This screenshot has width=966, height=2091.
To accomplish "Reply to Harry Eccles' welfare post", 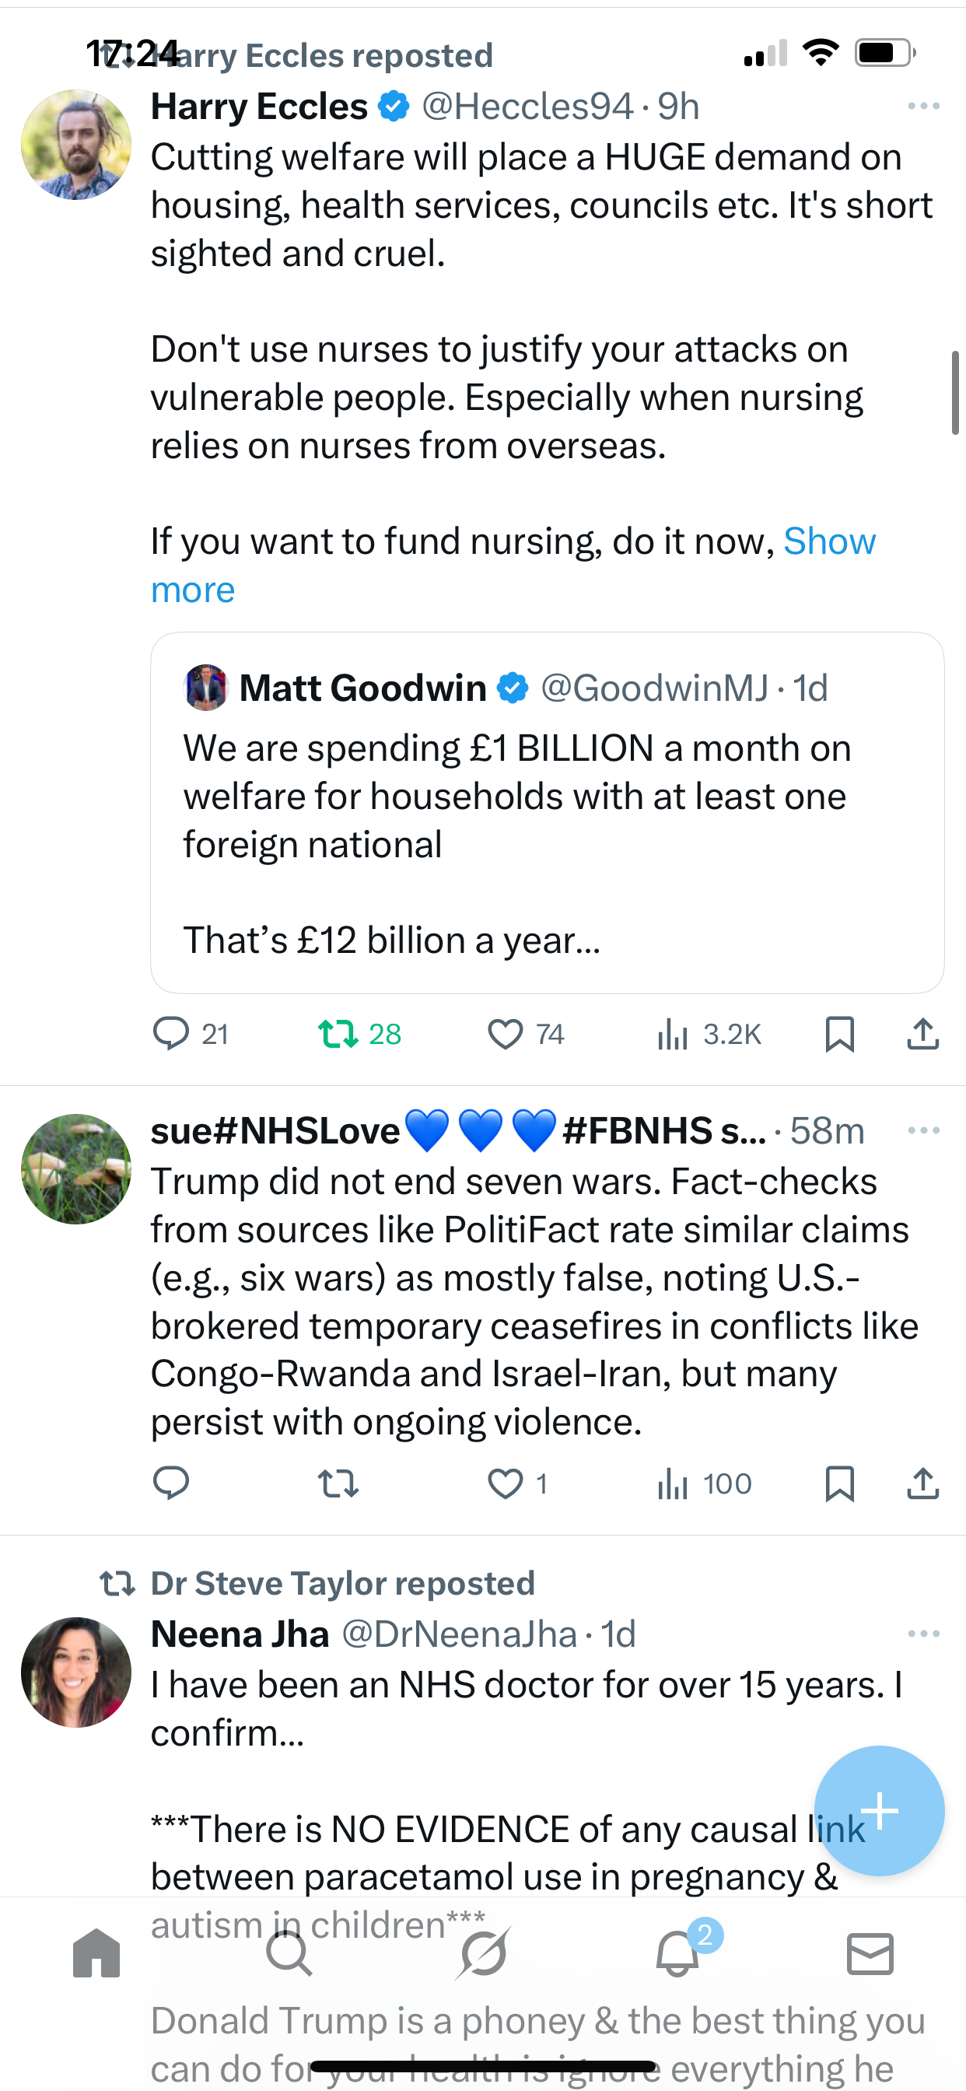I will pos(171,1034).
